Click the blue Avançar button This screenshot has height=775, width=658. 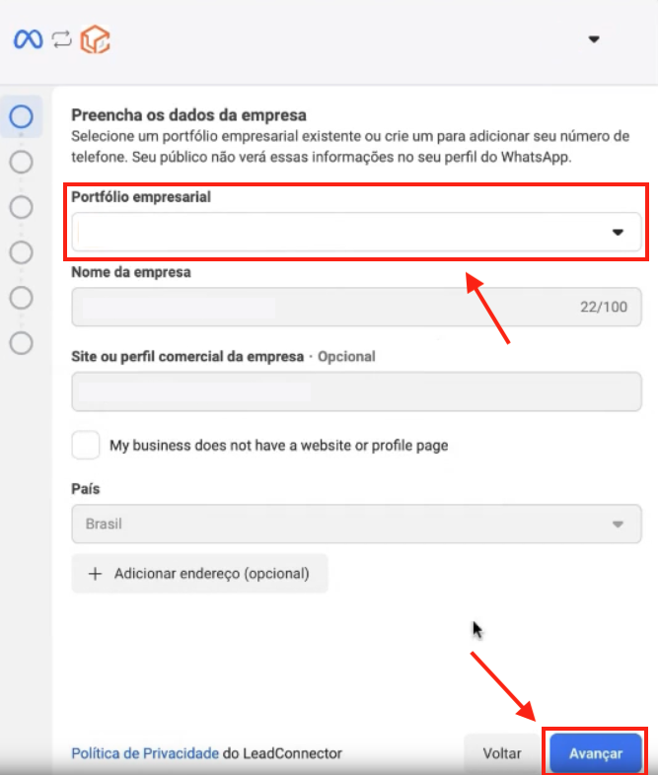596,753
